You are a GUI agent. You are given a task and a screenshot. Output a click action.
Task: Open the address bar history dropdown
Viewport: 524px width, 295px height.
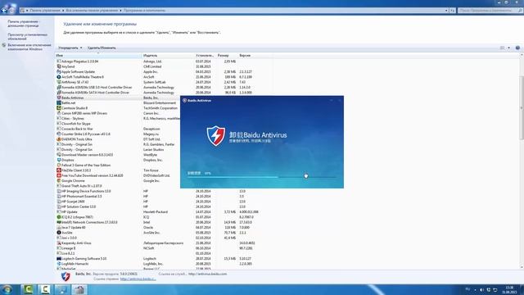click(446, 11)
